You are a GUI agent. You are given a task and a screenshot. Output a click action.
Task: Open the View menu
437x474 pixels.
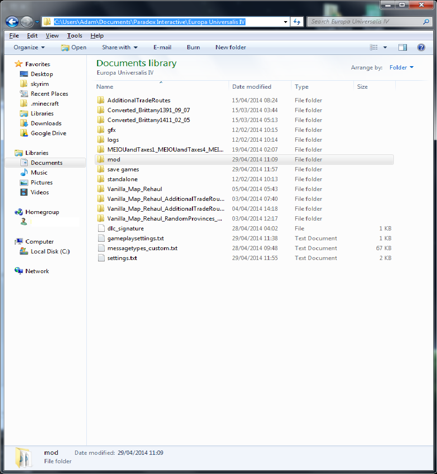(52, 36)
